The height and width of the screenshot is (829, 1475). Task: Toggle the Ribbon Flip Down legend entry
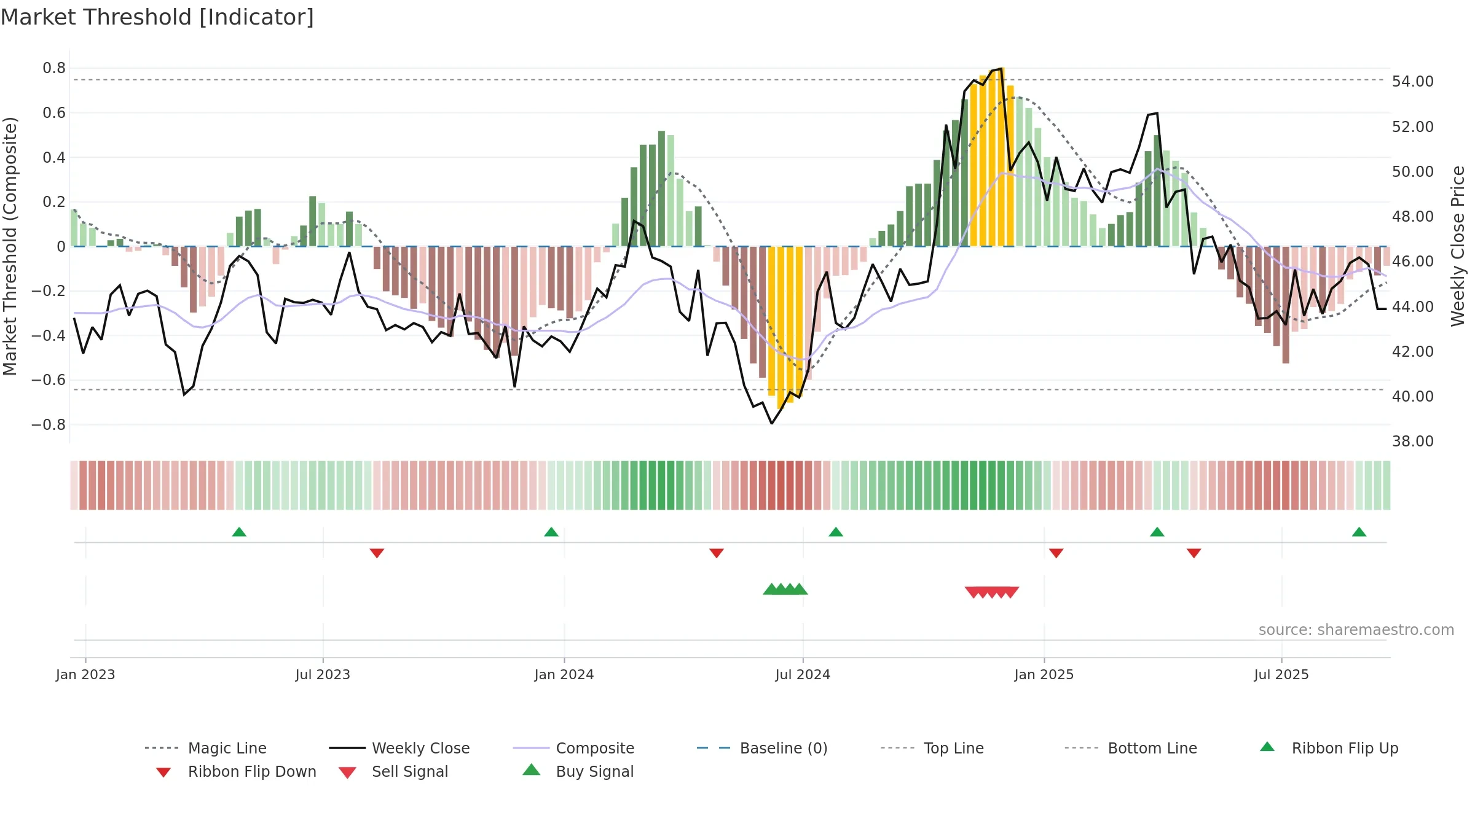coord(235,771)
